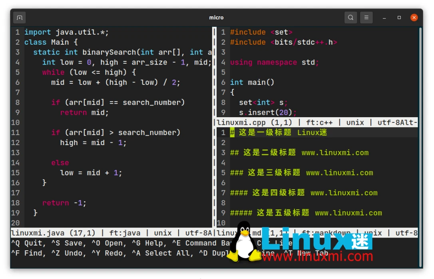Viewport: 434px width, 279px height.
Task: Click '^S Save' in the key hints
Action: tap(67, 243)
